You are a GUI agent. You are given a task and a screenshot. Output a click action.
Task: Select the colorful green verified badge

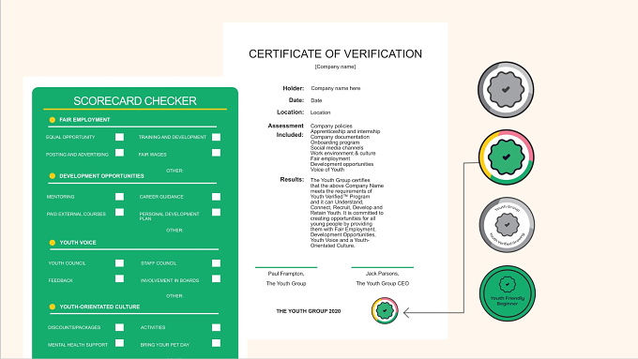pyautogui.click(x=506, y=157)
